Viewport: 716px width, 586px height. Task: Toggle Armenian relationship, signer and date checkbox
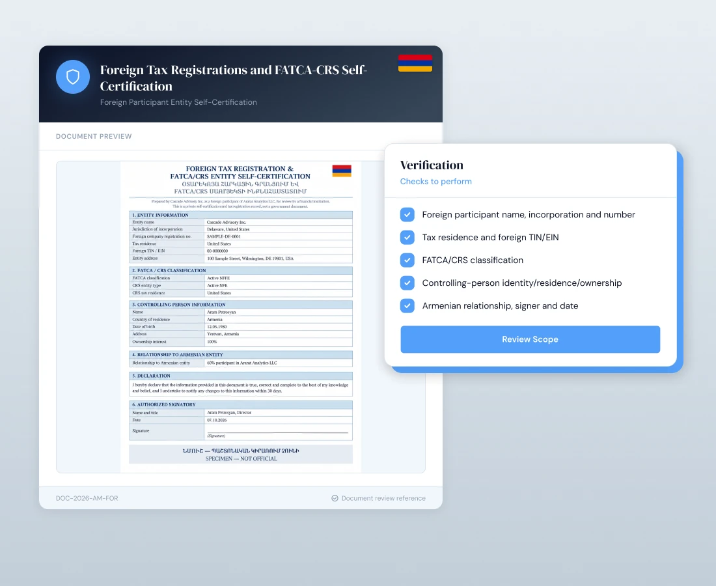pyautogui.click(x=407, y=306)
